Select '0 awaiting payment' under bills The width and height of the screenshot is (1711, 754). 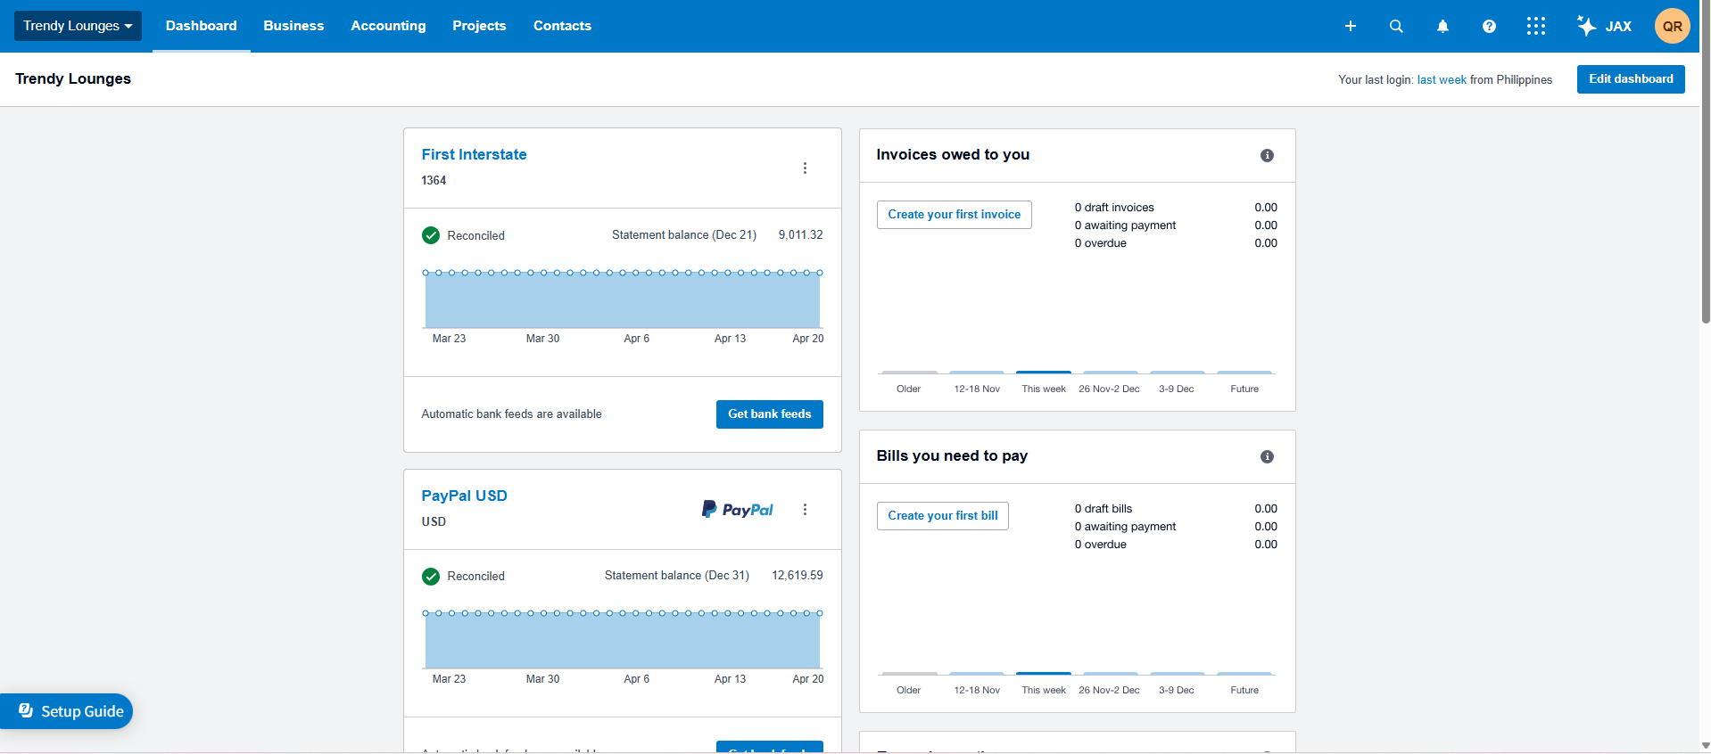pyautogui.click(x=1125, y=527)
